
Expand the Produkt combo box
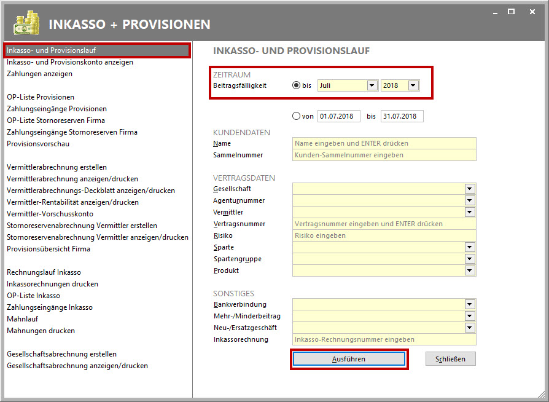point(470,270)
